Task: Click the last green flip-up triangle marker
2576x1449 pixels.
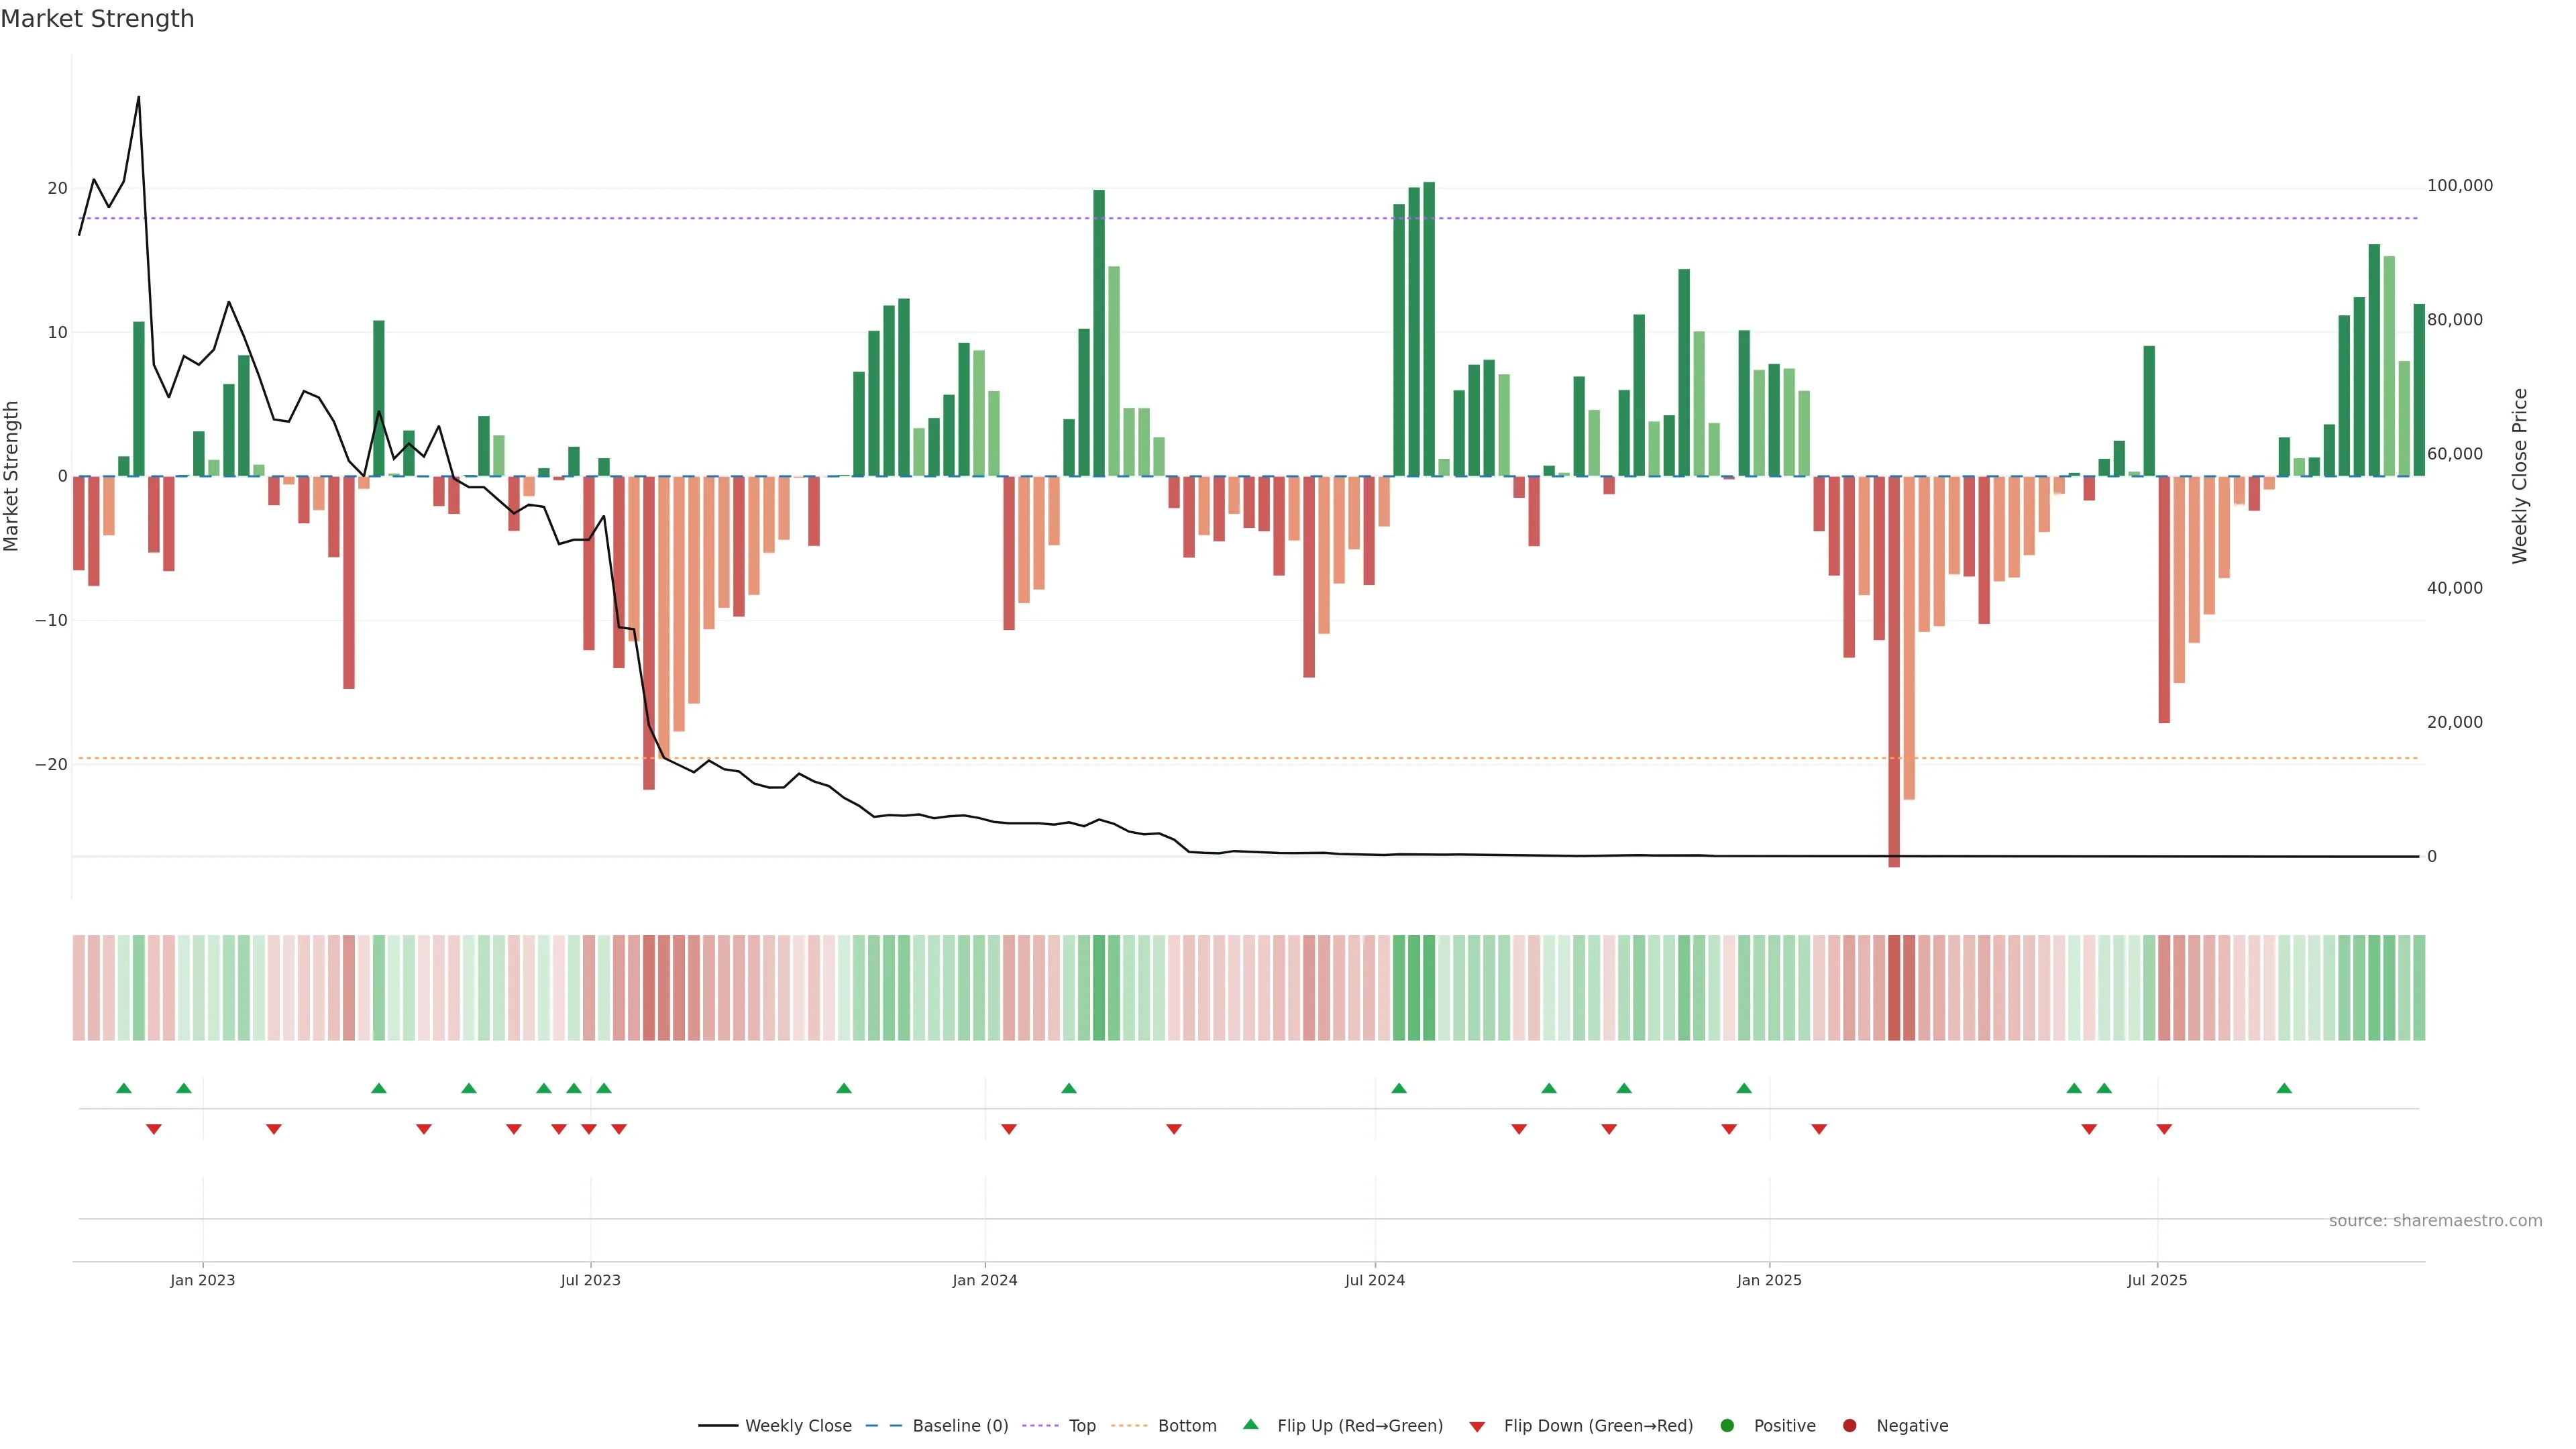Action: (x=2284, y=1088)
